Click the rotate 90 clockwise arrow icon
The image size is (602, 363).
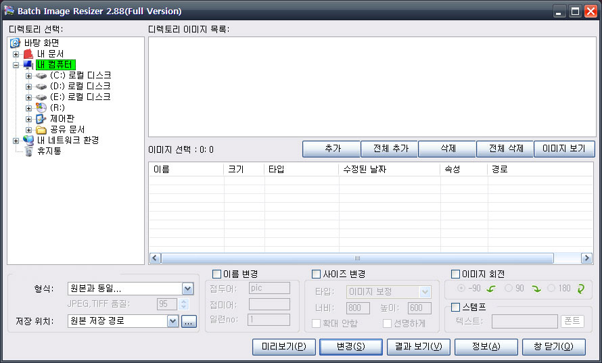[536, 289]
